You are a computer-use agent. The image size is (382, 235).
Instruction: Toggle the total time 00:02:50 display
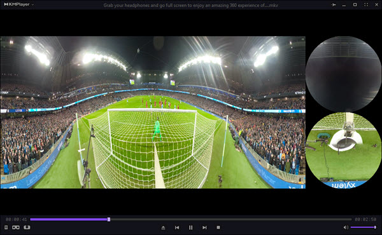365,220
